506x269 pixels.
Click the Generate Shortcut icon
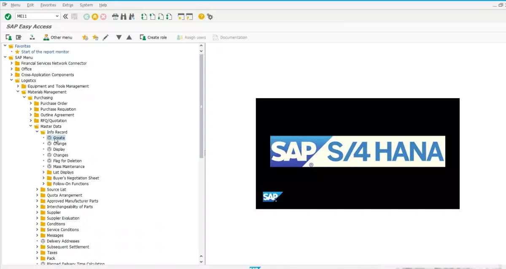[x=189, y=16]
